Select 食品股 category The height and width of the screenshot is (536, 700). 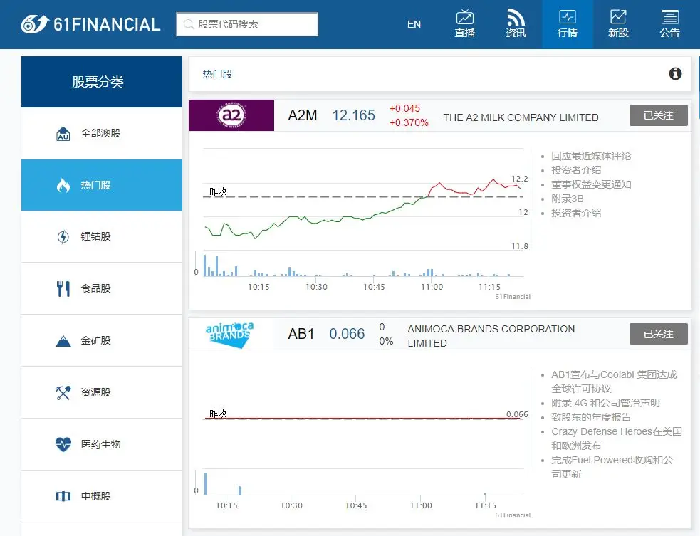102,288
